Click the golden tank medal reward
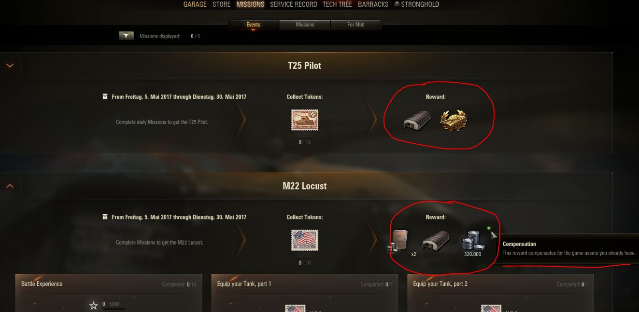Image resolution: width=639 pixels, height=312 pixels. (x=454, y=121)
